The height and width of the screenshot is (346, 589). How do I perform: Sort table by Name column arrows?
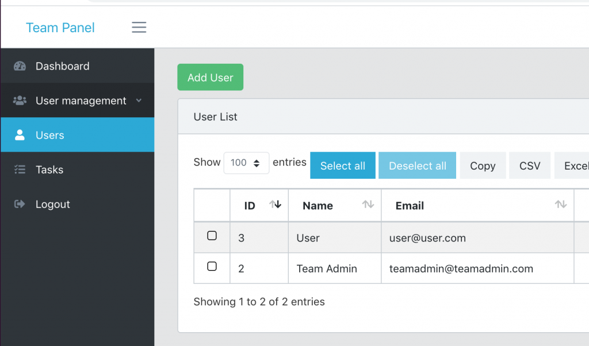click(368, 205)
